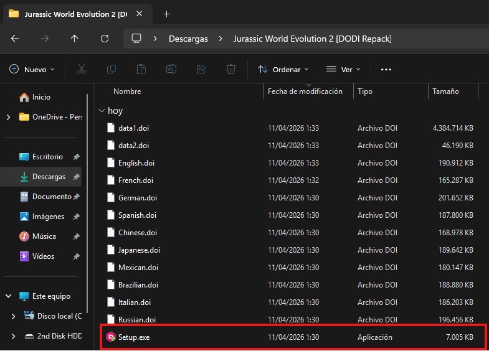
Task: Collapse the Este equipo tree node
Action: (x=9, y=296)
